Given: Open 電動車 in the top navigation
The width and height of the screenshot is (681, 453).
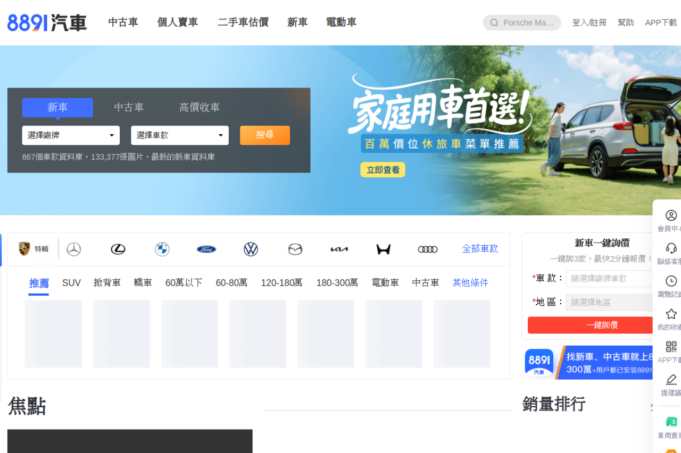Looking at the screenshot, I should point(341,22).
